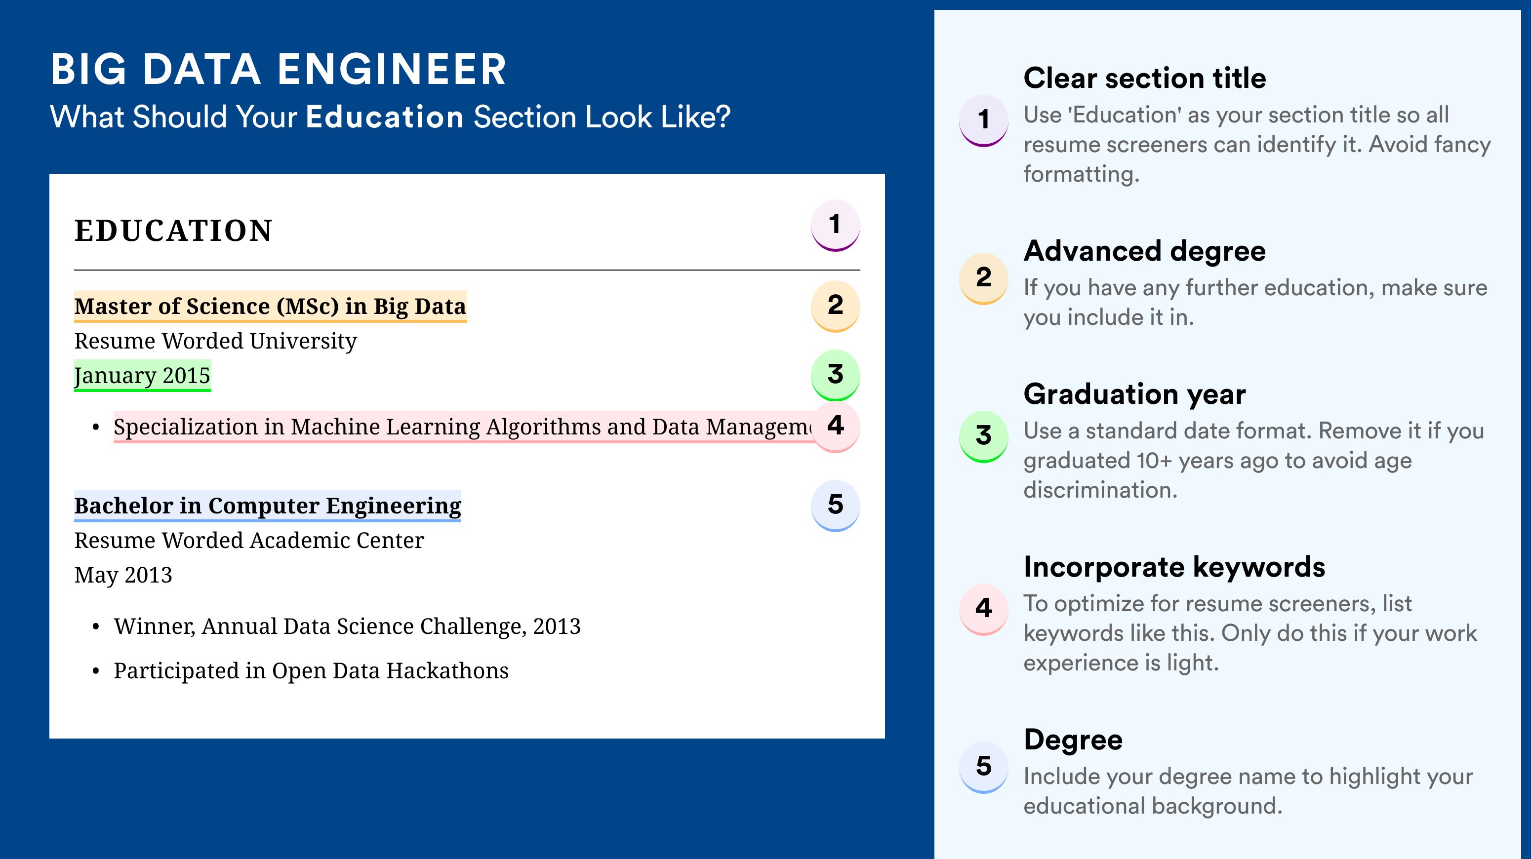Click the pink highlighted Specialization bullet text
This screenshot has height=859, width=1531.
pyautogui.click(x=462, y=427)
